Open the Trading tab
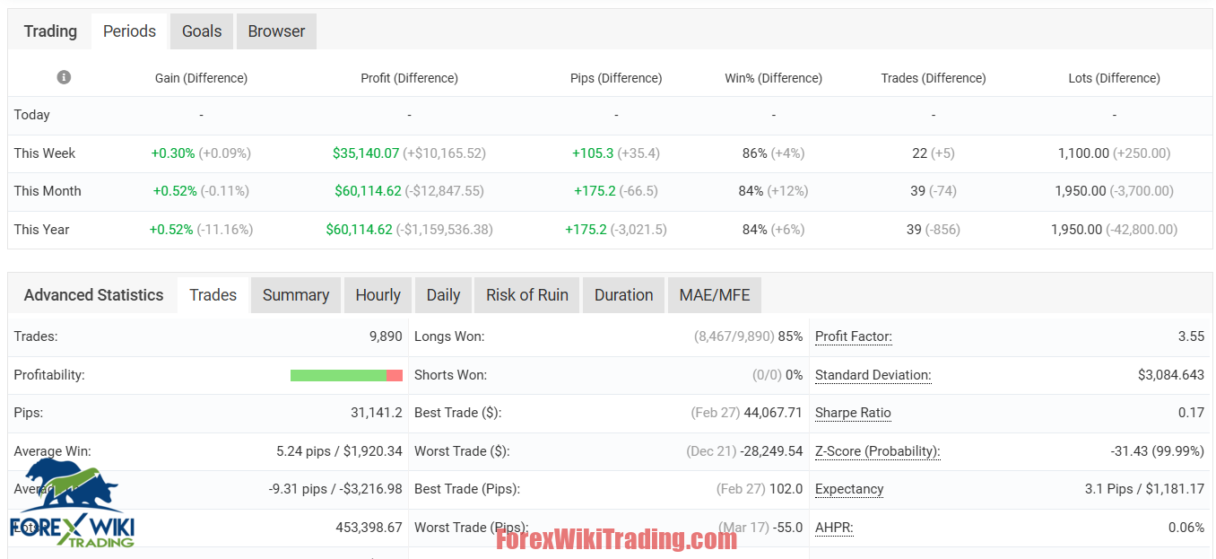This screenshot has height=559, width=1216. pos(50,31)
